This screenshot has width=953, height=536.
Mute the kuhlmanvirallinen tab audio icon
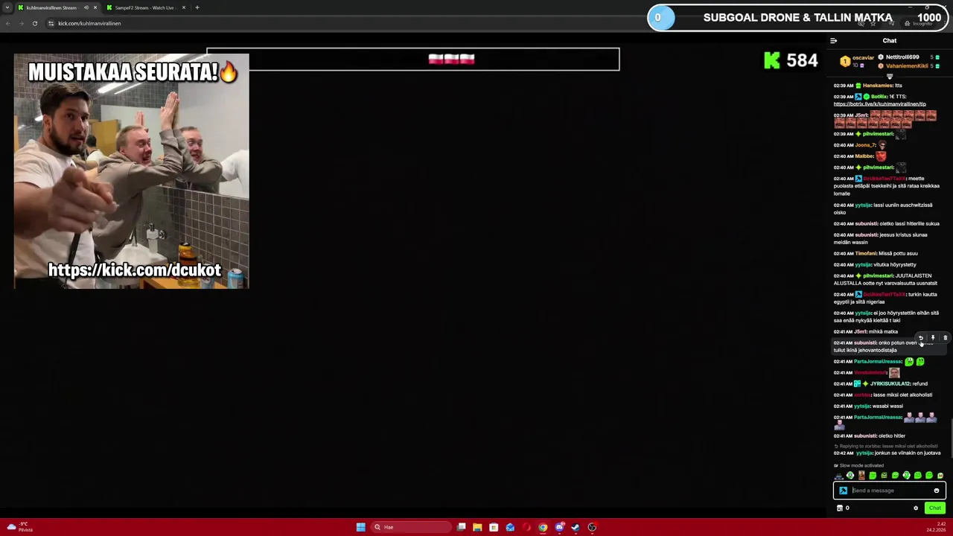[x=86, y=7]
